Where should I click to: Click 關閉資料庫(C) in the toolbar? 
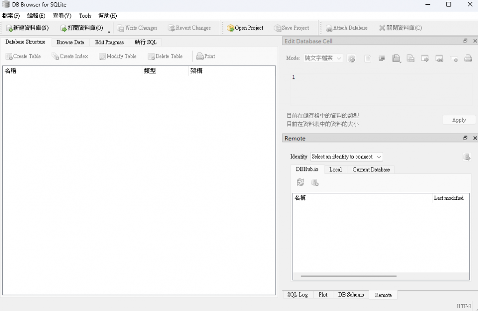pyautogui.click(x=400, y=28)
